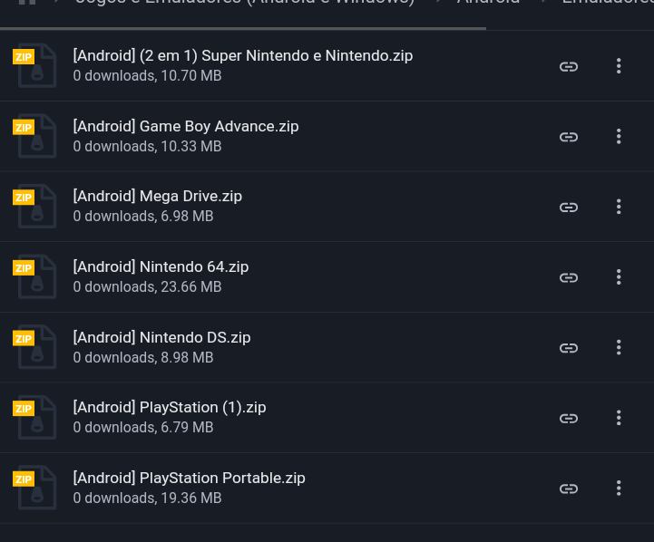Copy link for Nintendo DS.zip
654x542 pixels.
569,348
